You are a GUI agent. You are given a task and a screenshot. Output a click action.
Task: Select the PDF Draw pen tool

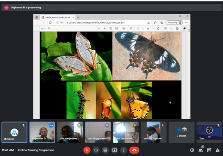pos(138,29)
